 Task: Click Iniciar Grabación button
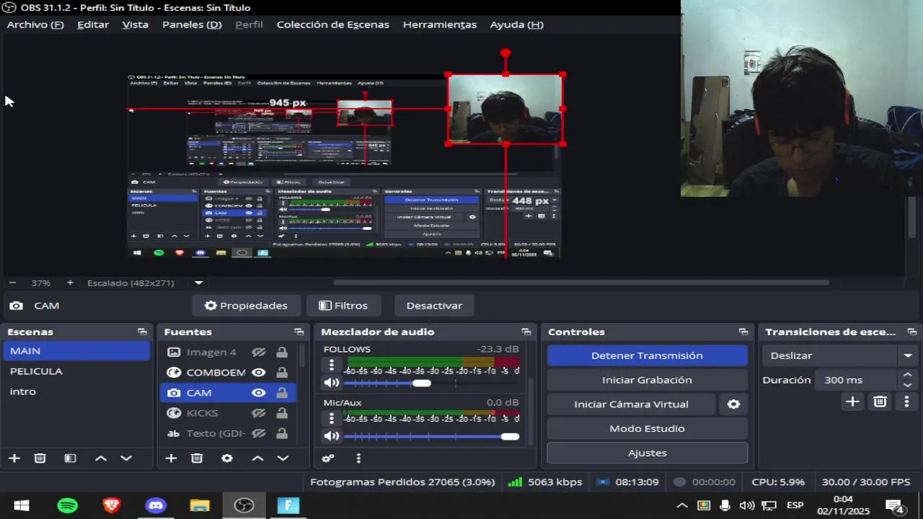tap(647, 380)
